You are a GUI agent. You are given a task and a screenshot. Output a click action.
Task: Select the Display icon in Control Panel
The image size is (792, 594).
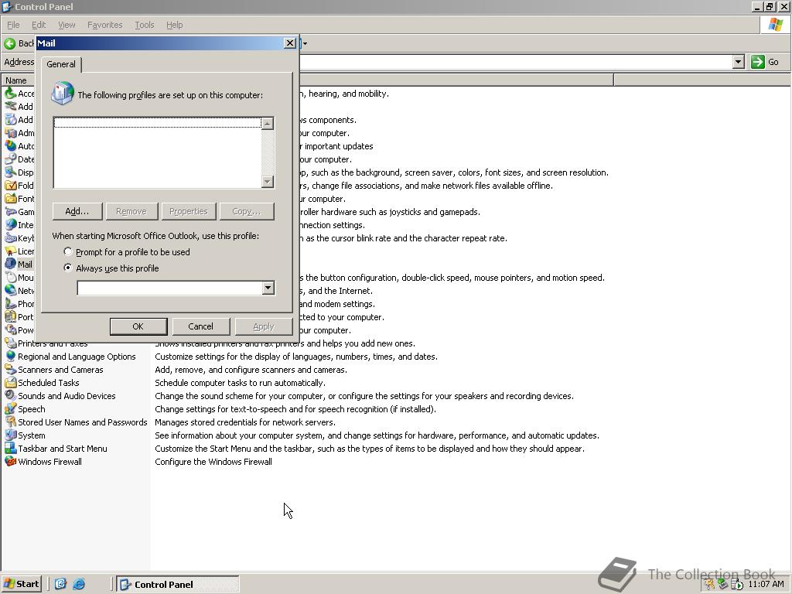pyautogui.click(x=10, y=172)
